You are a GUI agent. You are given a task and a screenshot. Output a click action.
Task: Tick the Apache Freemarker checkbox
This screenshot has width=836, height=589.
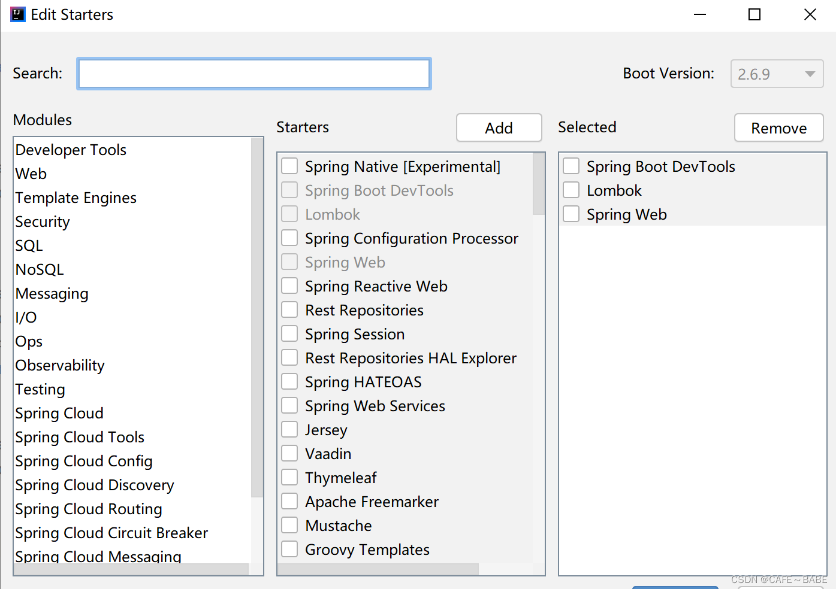(x=289, y=501)
